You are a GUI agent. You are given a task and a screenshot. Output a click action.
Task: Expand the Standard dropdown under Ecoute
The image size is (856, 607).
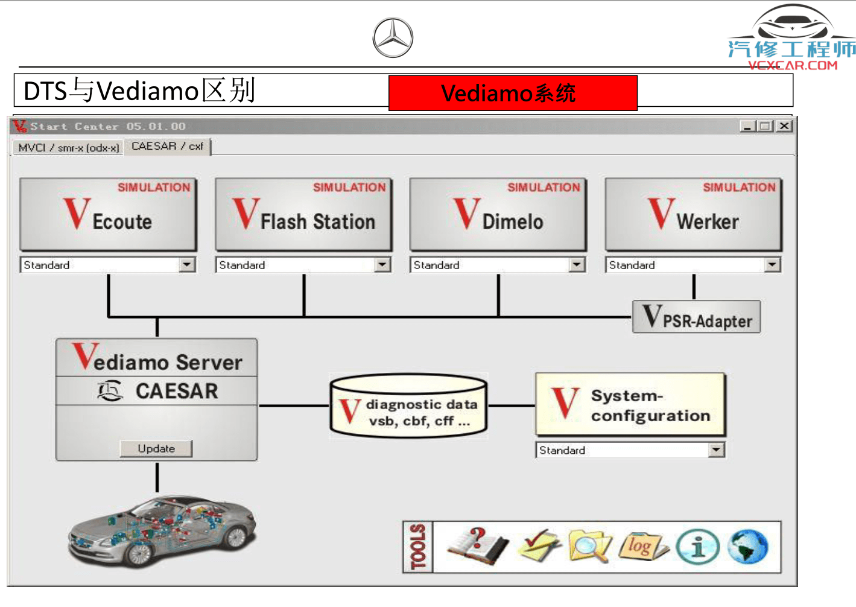point(187,265)
